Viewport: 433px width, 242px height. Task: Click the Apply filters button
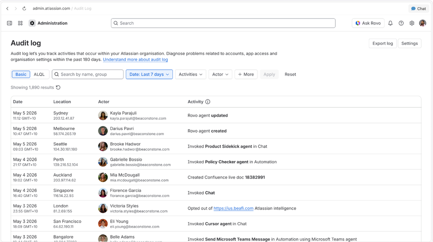(x=269, y=74)
